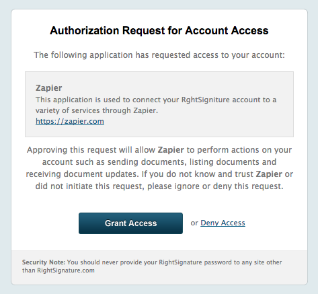Click the bold Zapier application name heading
Viewport: 318px width, 294px height.
click(48, 88)
